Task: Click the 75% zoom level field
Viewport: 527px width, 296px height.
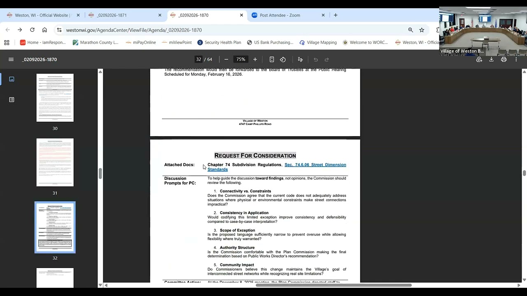Action: [x=241, y=60]
